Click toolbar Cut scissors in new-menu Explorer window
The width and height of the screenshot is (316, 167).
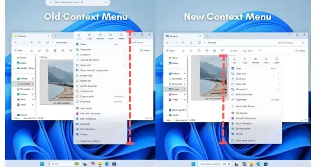(183, 51)
